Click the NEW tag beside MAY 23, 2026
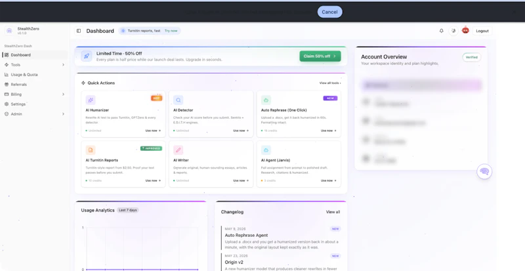Image resolution: width=525 pixels, height=271 pixels. 335,256
